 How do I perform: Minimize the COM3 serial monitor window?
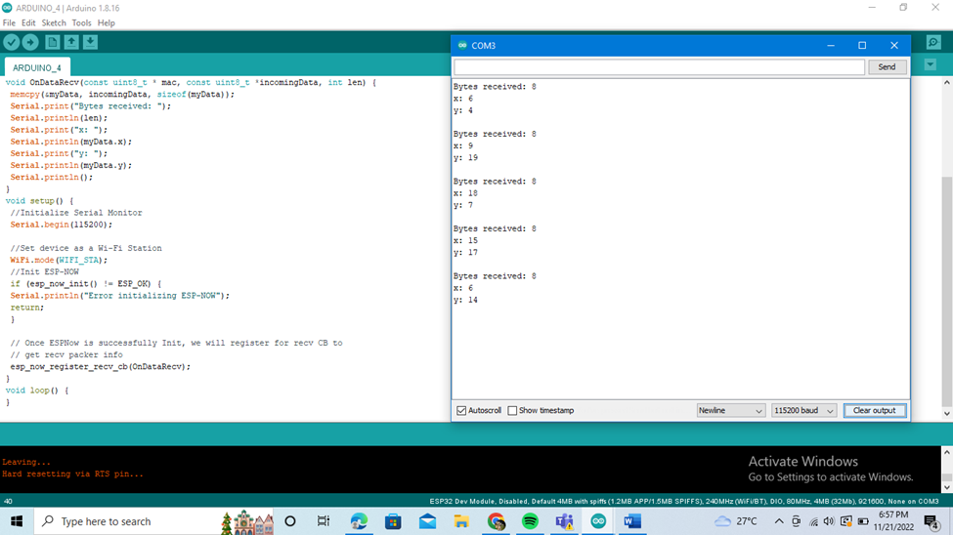(830, 46)
